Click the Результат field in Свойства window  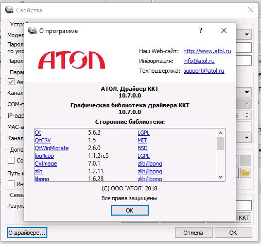pos(243,205)
